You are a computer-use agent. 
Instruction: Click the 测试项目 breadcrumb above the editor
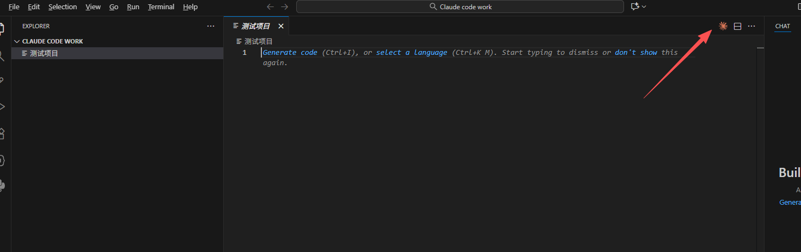(254, 41)
